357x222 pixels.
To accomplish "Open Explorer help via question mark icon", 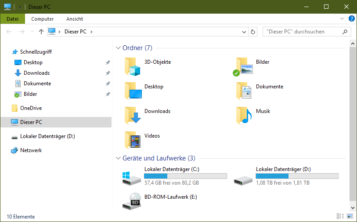I will (352, 18).
